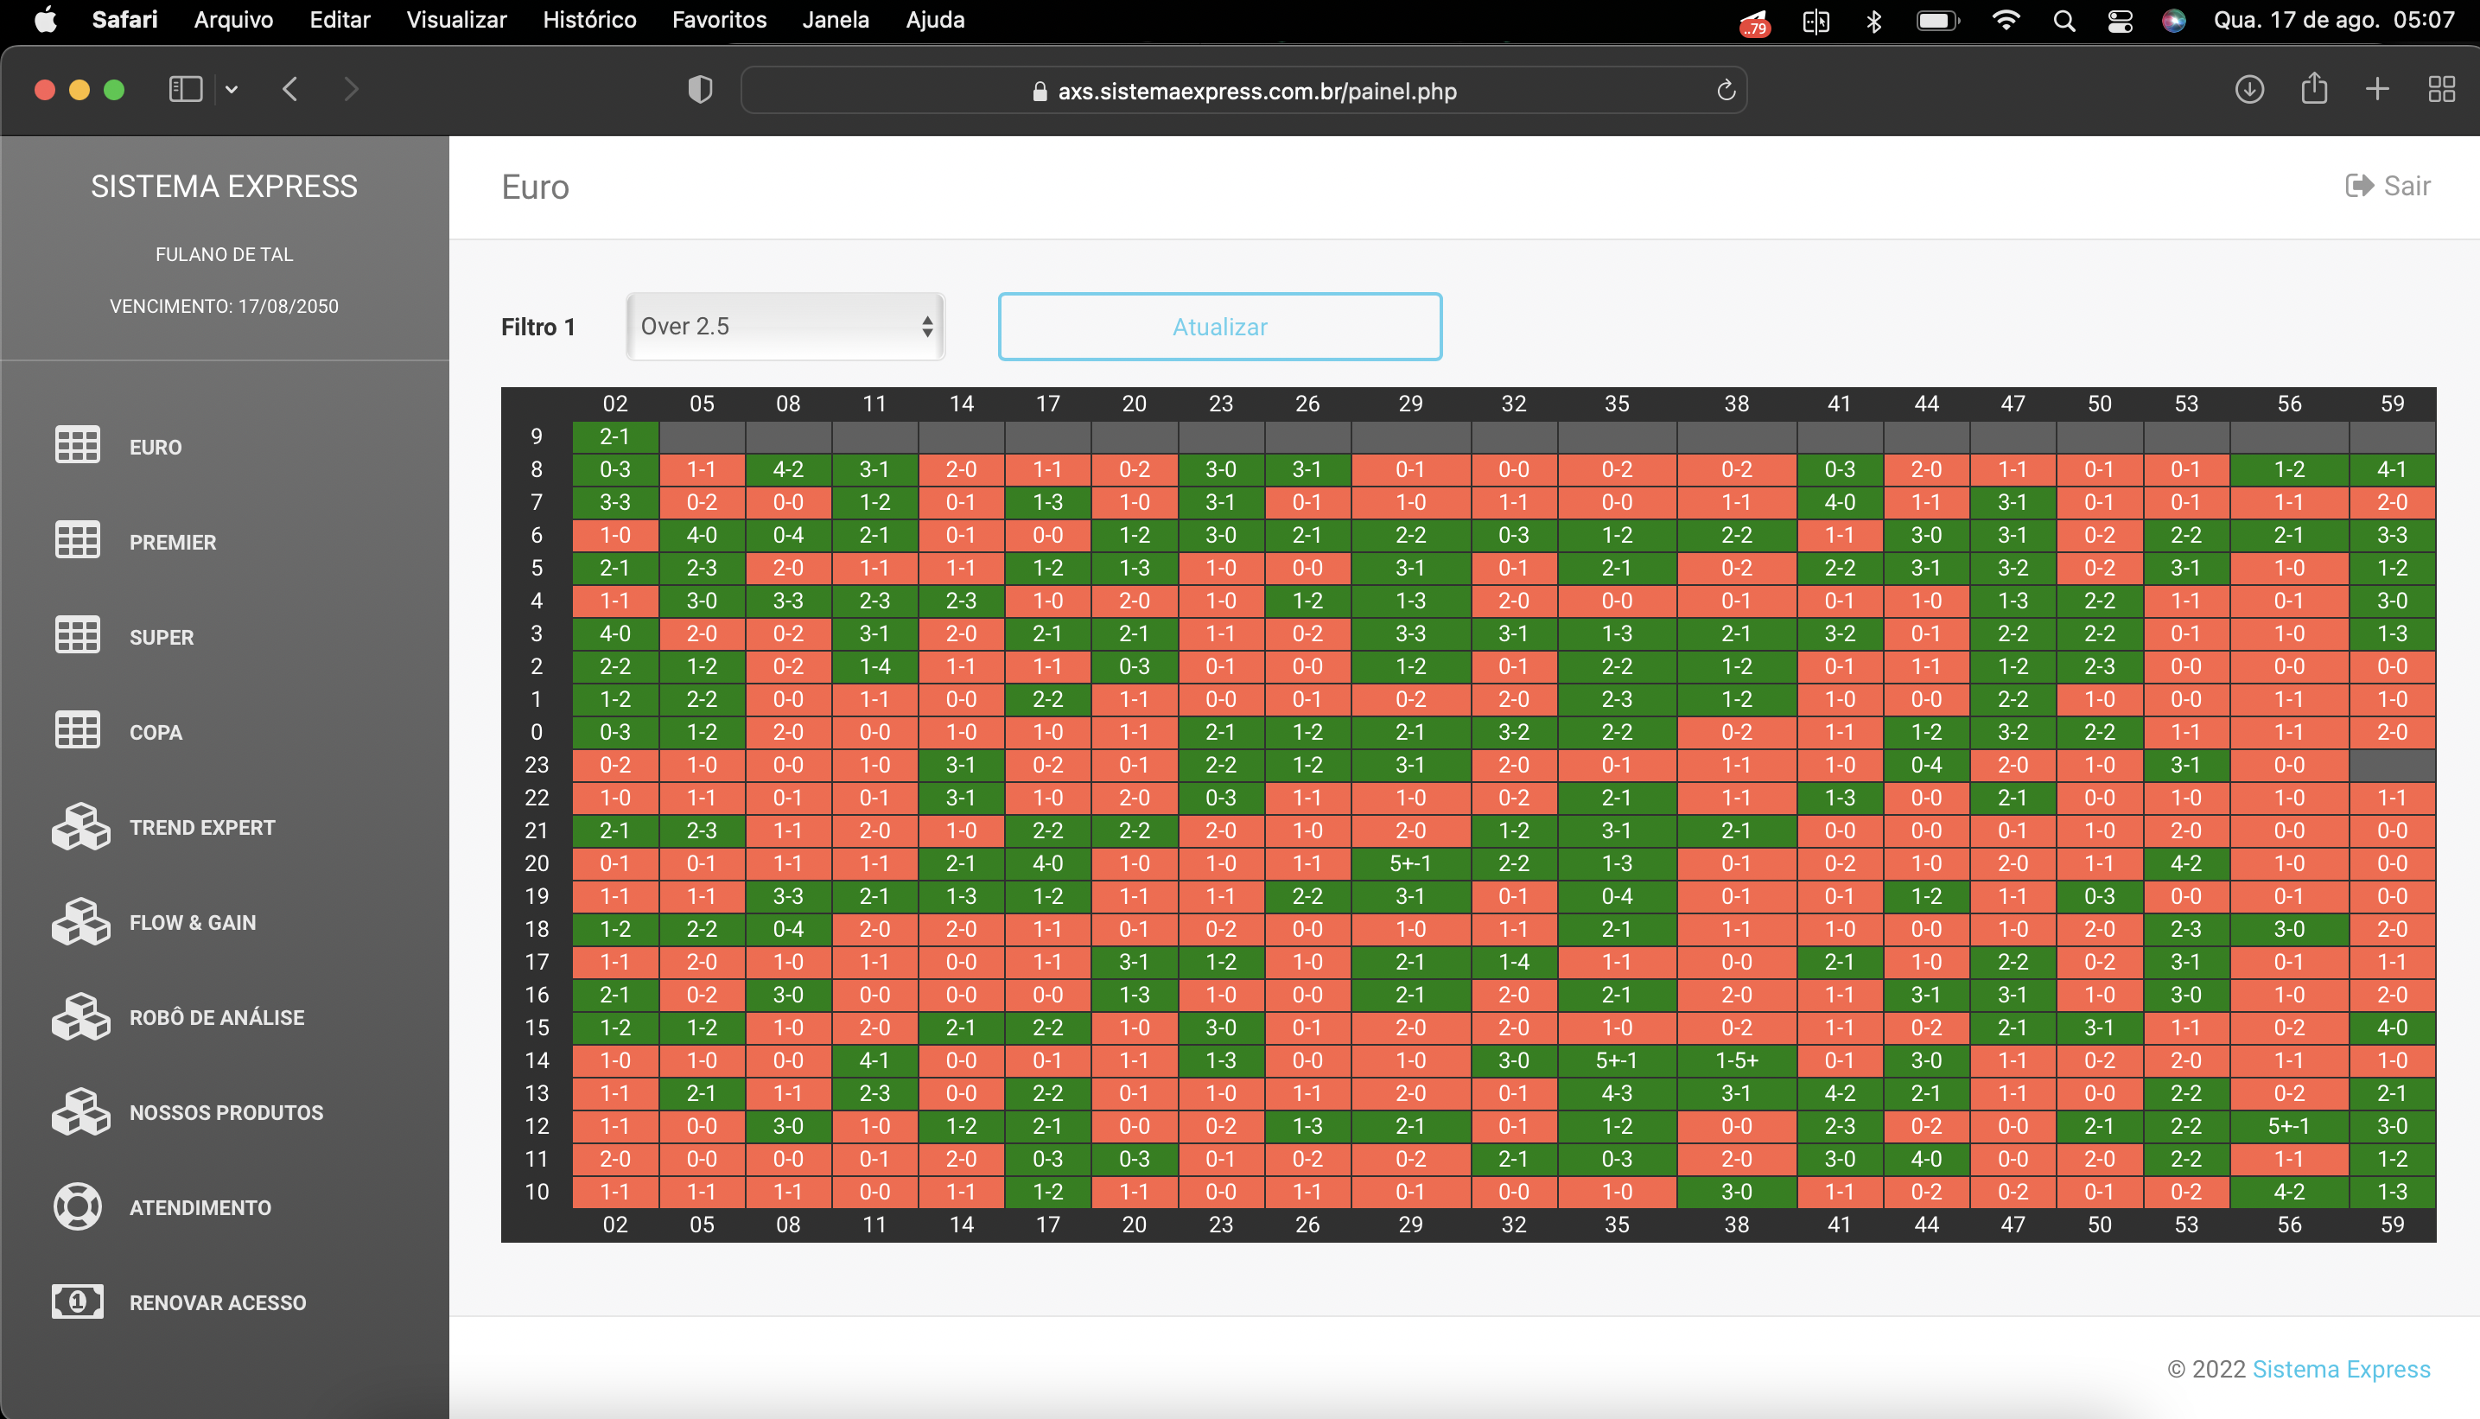This screenshot has width=2480, height=1419.
Task: Click the Histórico menu bar item
Action: click(x=589, y=21)
